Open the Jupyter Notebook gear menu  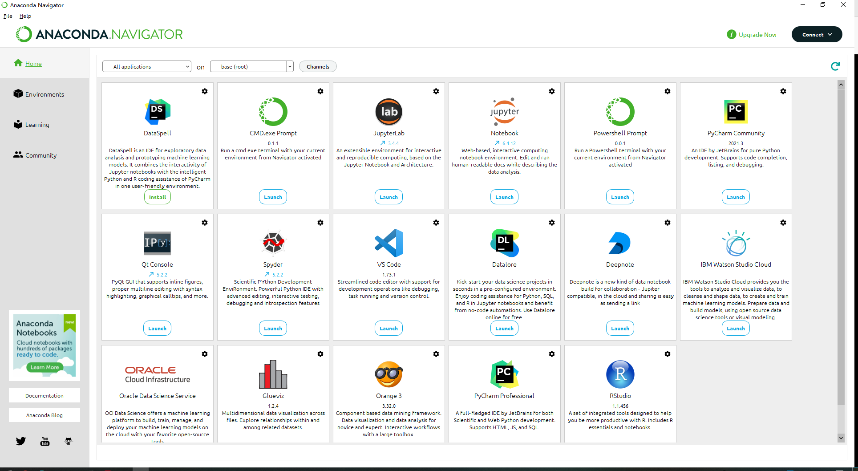click(552, 91)
